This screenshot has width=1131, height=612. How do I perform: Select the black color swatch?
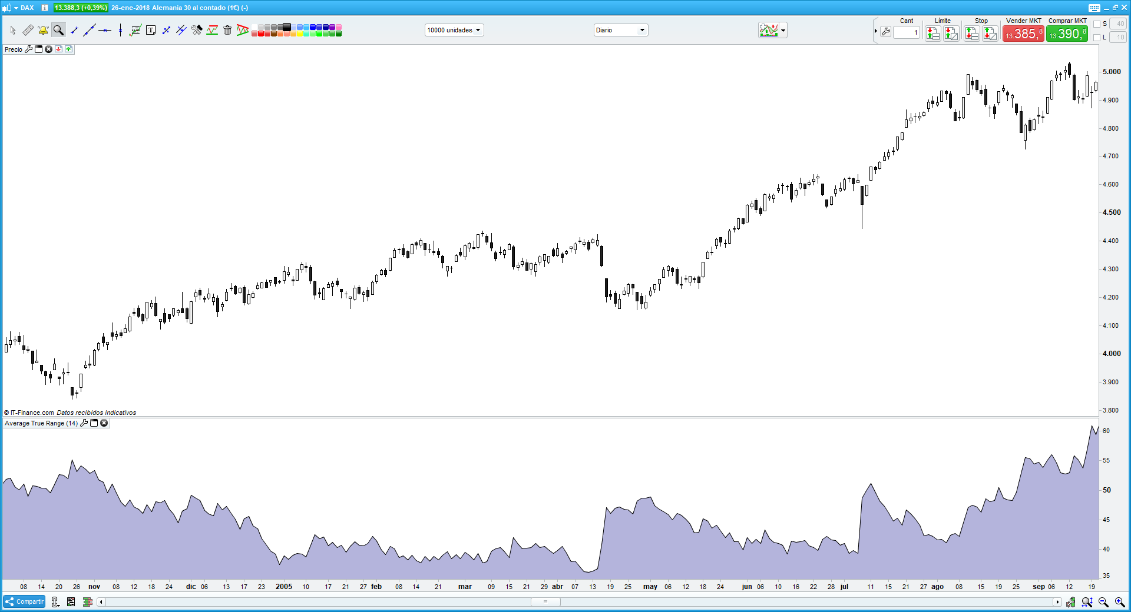(287, 27)
